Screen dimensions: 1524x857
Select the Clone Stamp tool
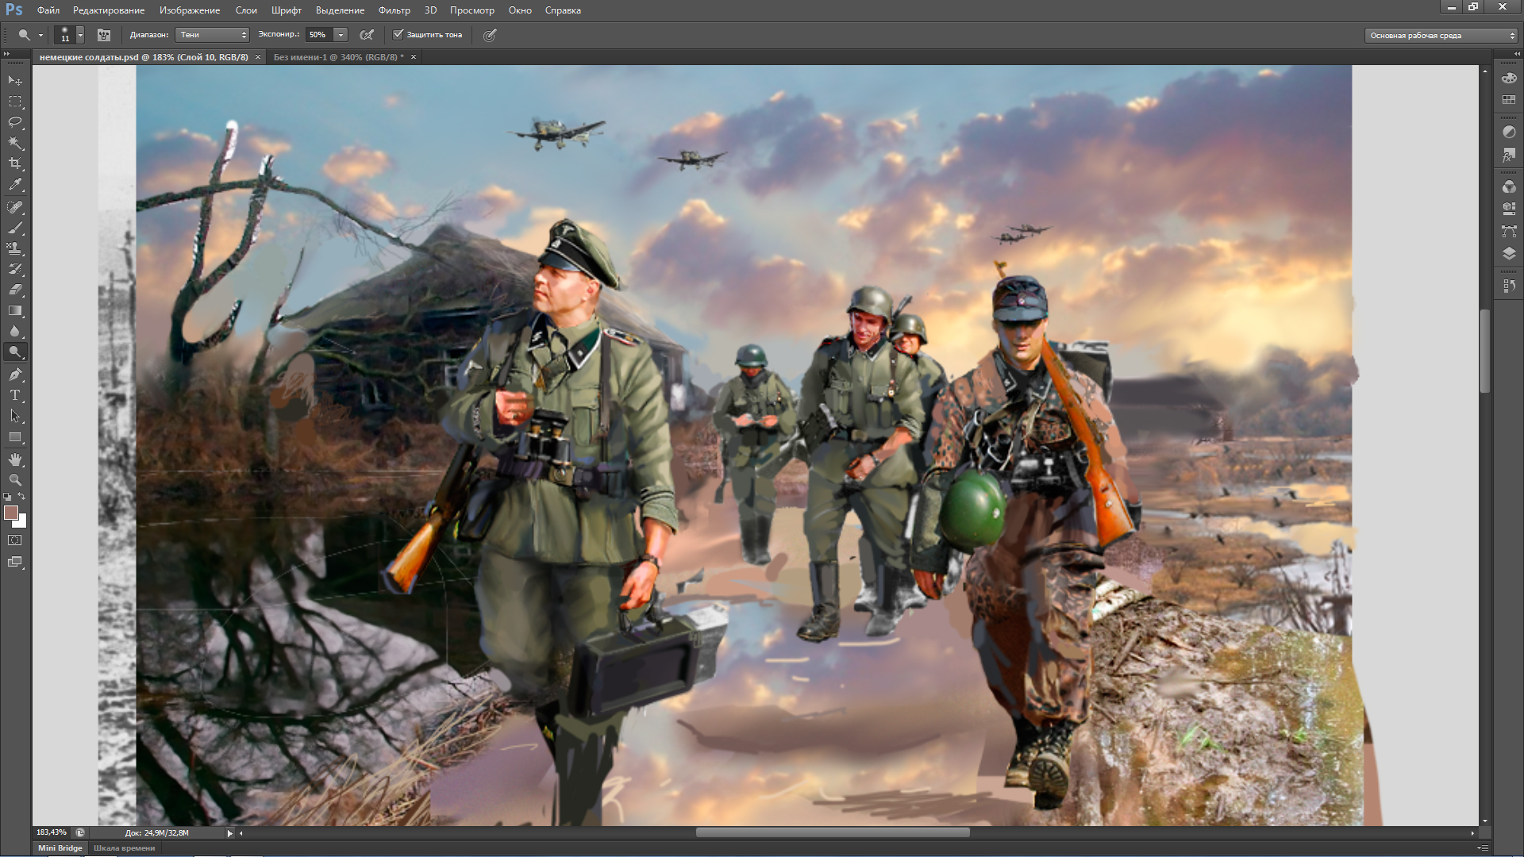coord(15,248)
